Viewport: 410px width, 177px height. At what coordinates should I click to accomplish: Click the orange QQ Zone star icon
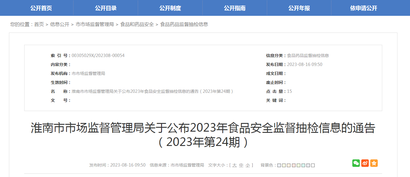(x=374, y=163)
